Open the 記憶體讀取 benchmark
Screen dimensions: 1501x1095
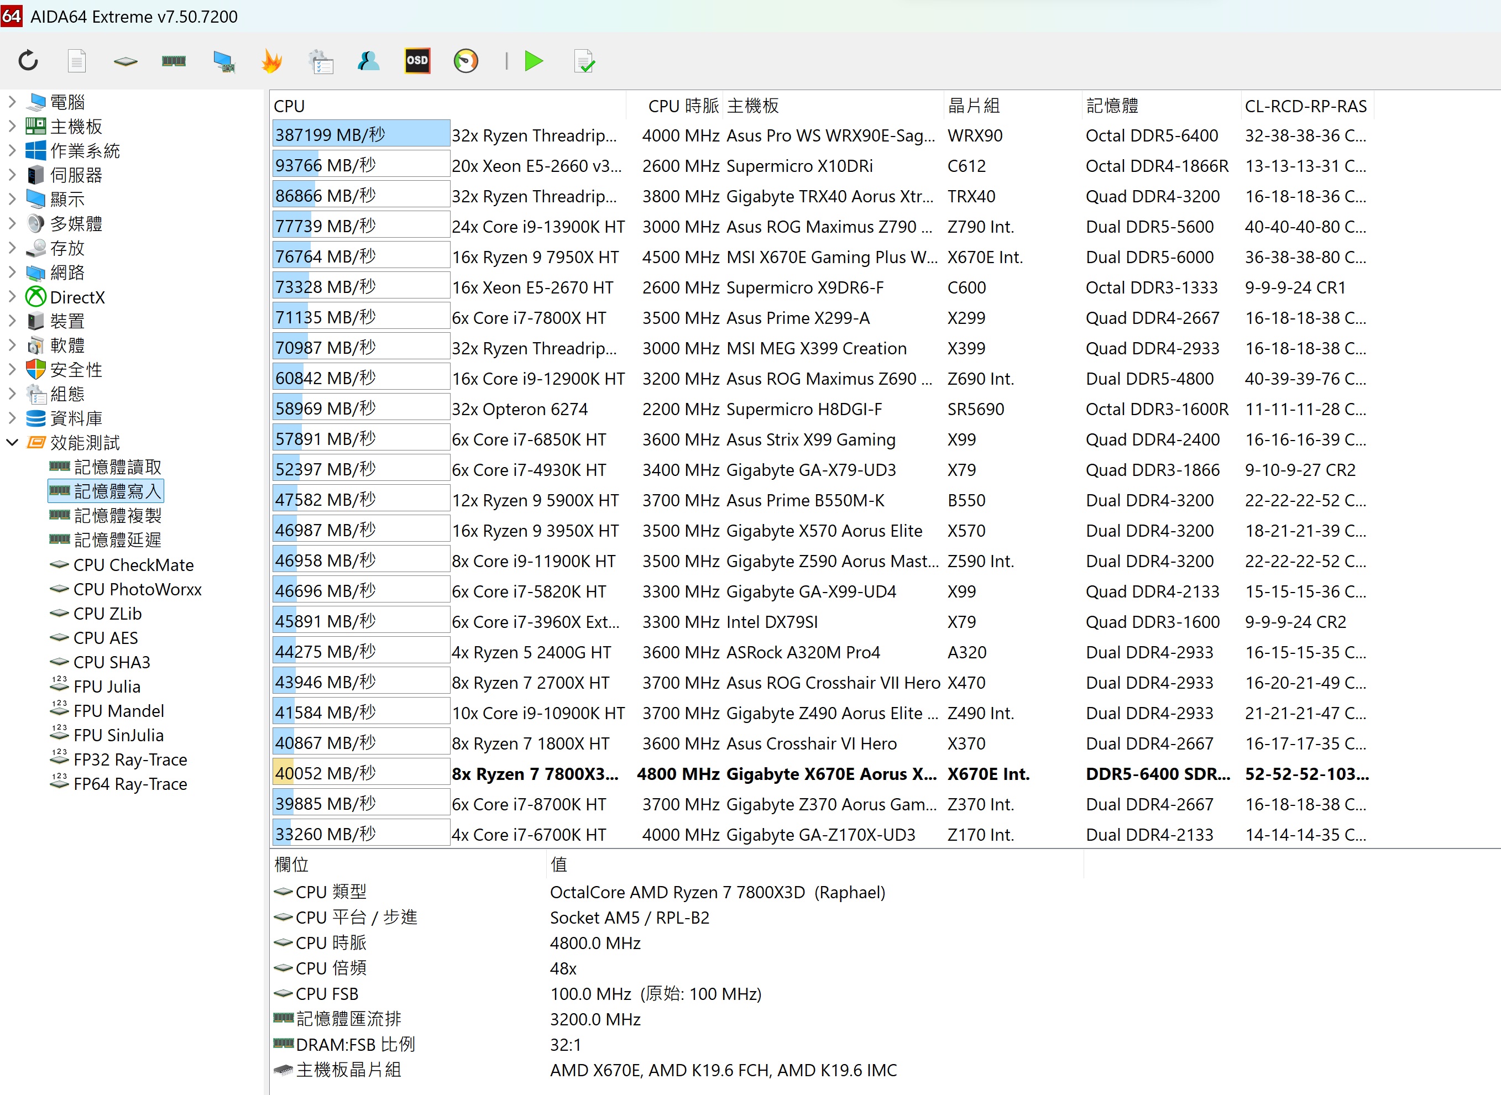tap(106, 467)
